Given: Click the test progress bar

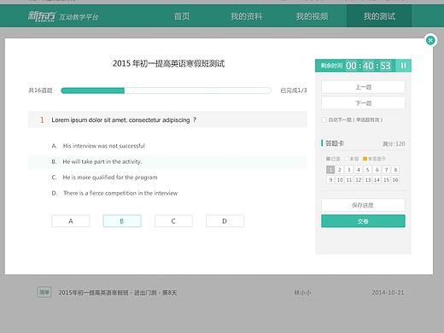Looking at the screenshot, I should tap(166, 91).
